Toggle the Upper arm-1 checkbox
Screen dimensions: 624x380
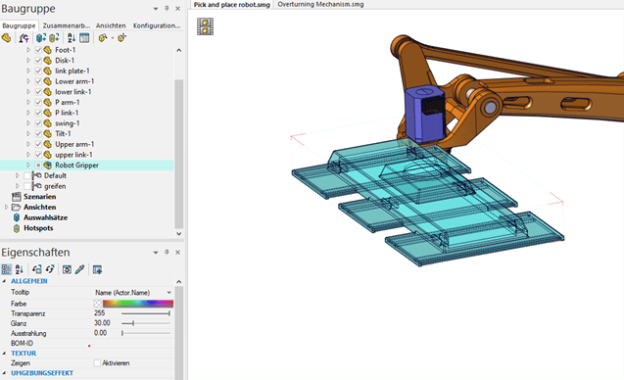point(38,144)
